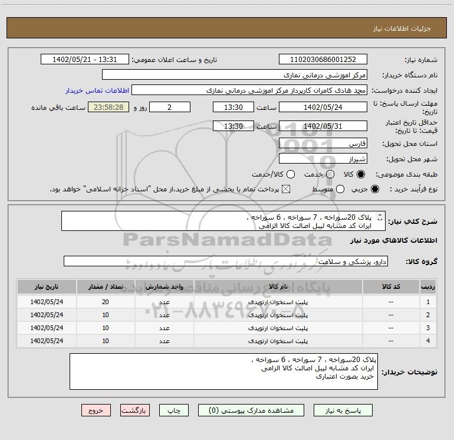454x440 pixels.
Task: Select the جزیی purchase type radio
Action: (375, 189)
